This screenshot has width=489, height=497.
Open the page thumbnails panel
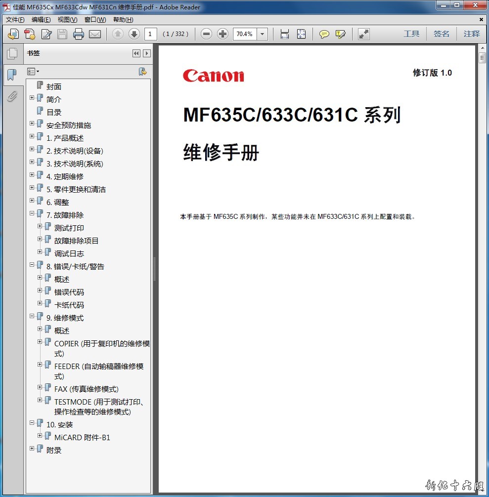click(12, 53)
